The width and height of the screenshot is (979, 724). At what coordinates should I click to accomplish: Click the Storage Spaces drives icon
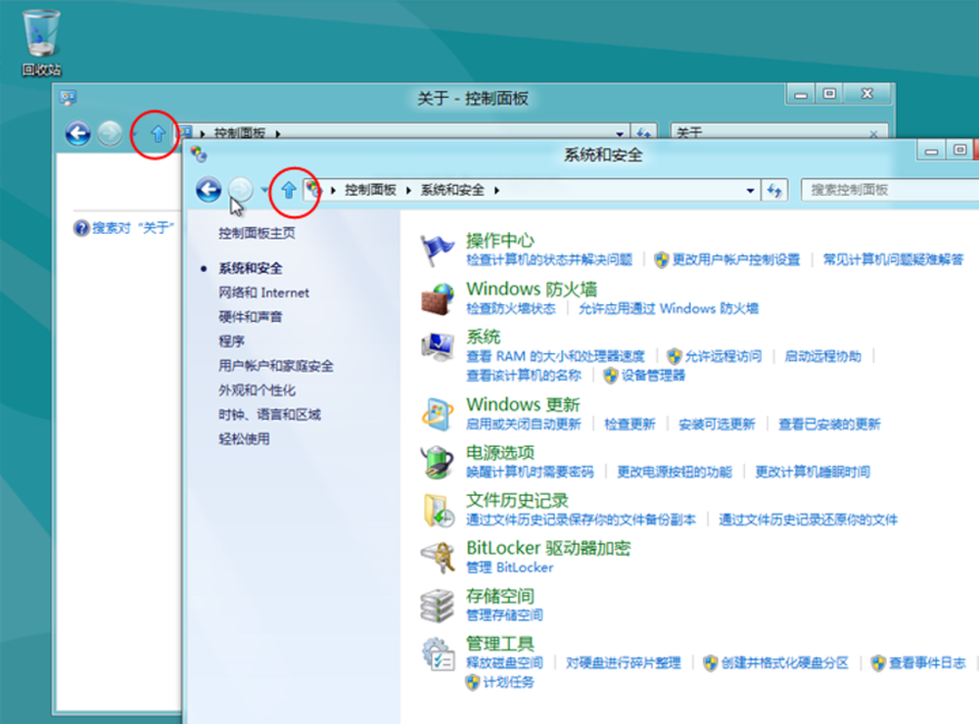[x=437, y=605]
